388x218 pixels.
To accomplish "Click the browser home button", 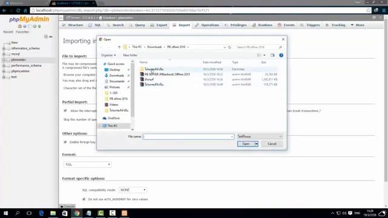I will pos(25,10).
